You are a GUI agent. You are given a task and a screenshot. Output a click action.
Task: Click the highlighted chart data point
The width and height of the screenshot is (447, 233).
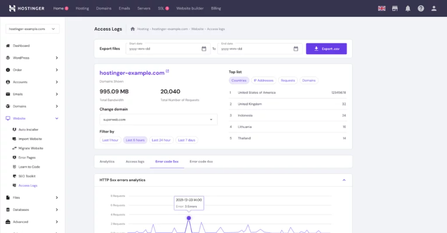tap(189, 218)
